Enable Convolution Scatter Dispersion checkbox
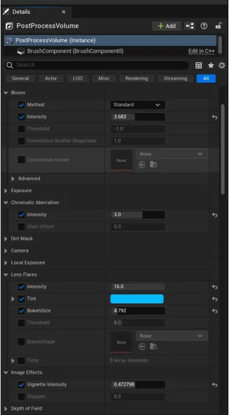This screenshot has width=229, height=415. pyautogui.click(x=22, y=141)
